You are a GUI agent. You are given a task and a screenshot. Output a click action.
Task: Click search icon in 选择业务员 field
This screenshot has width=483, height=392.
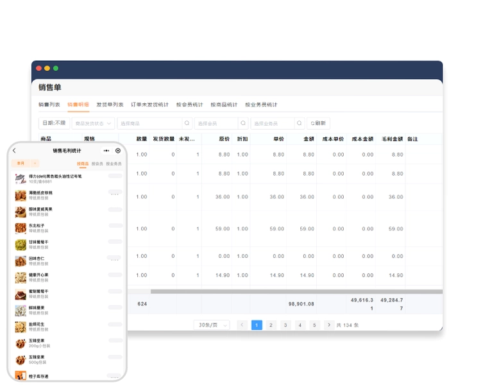click(299, 123)
